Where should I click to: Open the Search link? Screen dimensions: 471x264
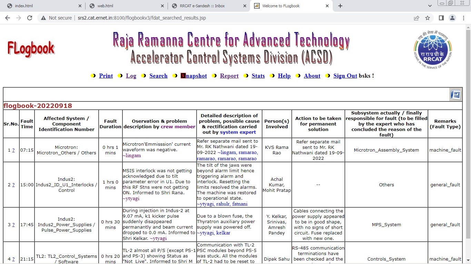(158, 76)
